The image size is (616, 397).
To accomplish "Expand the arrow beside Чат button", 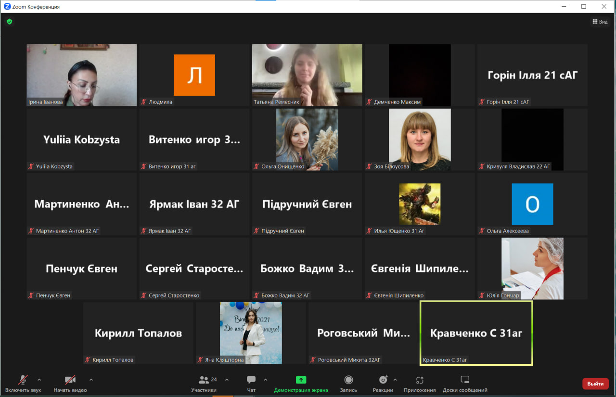I will point(265,379).
